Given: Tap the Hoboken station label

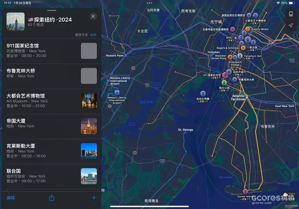Looking at the screenshot, I should [x=214, y=52].
